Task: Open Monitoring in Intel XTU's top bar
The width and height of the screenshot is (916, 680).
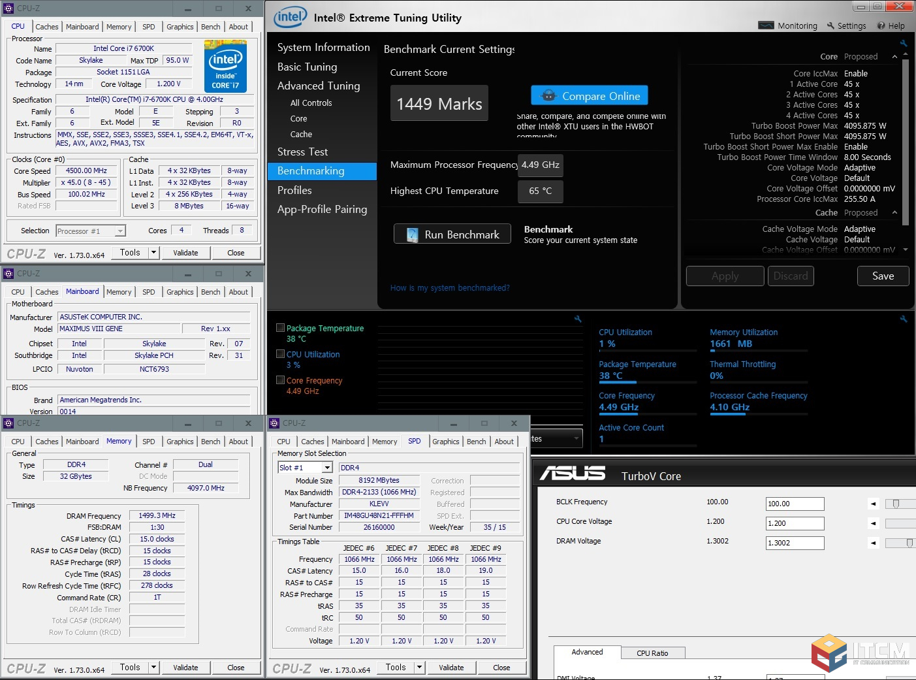Action: point(788,25)
